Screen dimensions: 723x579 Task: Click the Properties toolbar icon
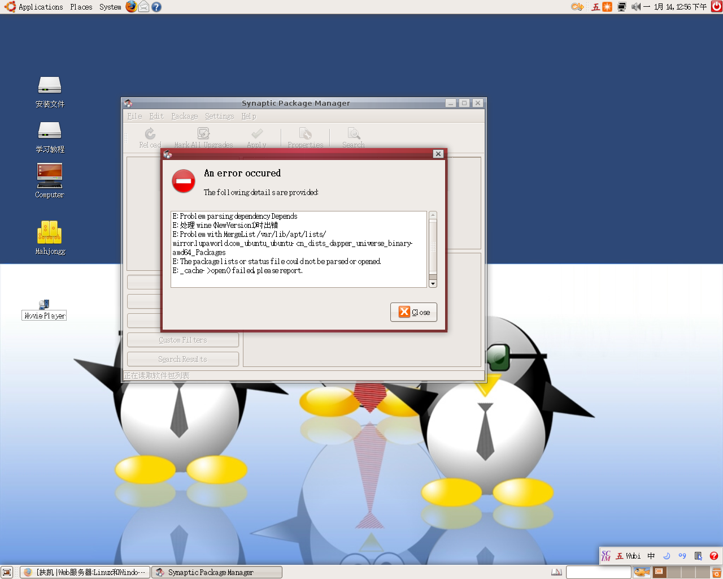(306, 137)
